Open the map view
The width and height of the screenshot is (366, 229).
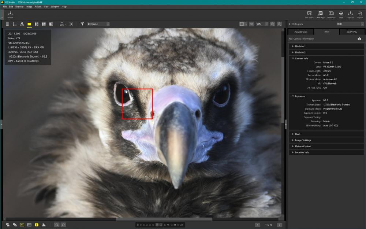(x=22, y=24)
